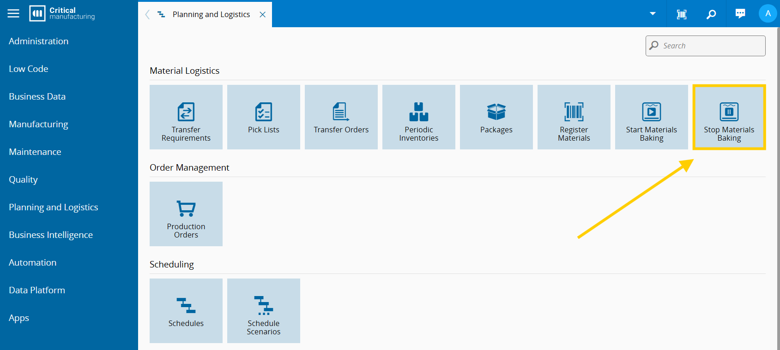Open Register Materials barcode tile
The width and height of the screenshot is (780, 350).
click(574, 117)
